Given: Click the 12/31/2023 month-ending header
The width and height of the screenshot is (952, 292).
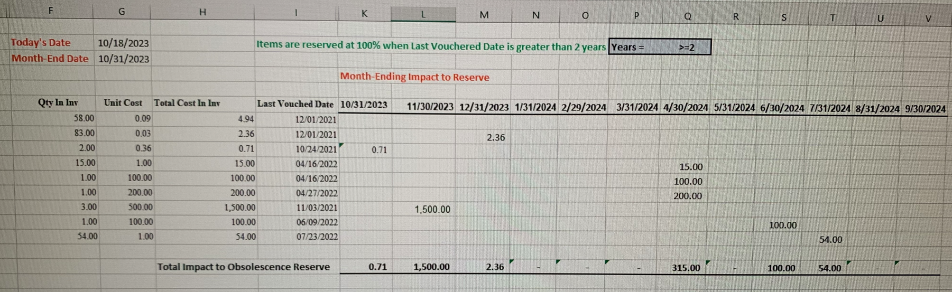Looking at the screenshot, I should (484, 107).
